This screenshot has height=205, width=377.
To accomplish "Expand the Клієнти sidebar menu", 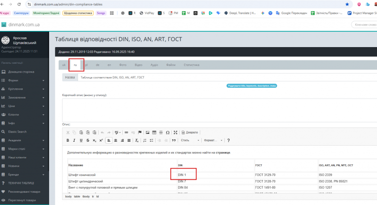I will click(24, 115).
